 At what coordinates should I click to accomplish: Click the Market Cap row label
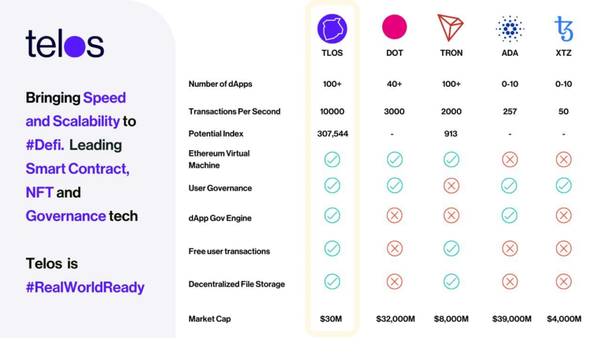click(x=210, y=319)
